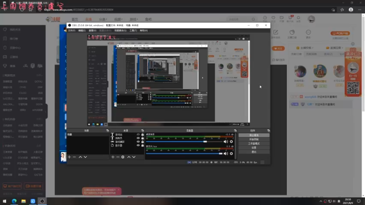Pop out the 混音器 dock panel
The image size is (365, 205).
(x=235, y=131)
